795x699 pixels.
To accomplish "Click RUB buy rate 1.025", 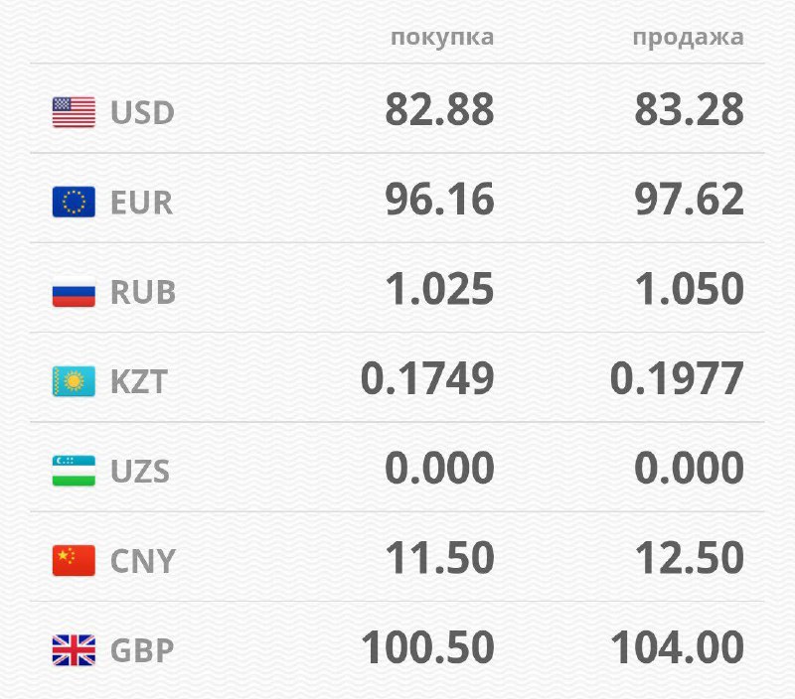I will click(439, 290).
